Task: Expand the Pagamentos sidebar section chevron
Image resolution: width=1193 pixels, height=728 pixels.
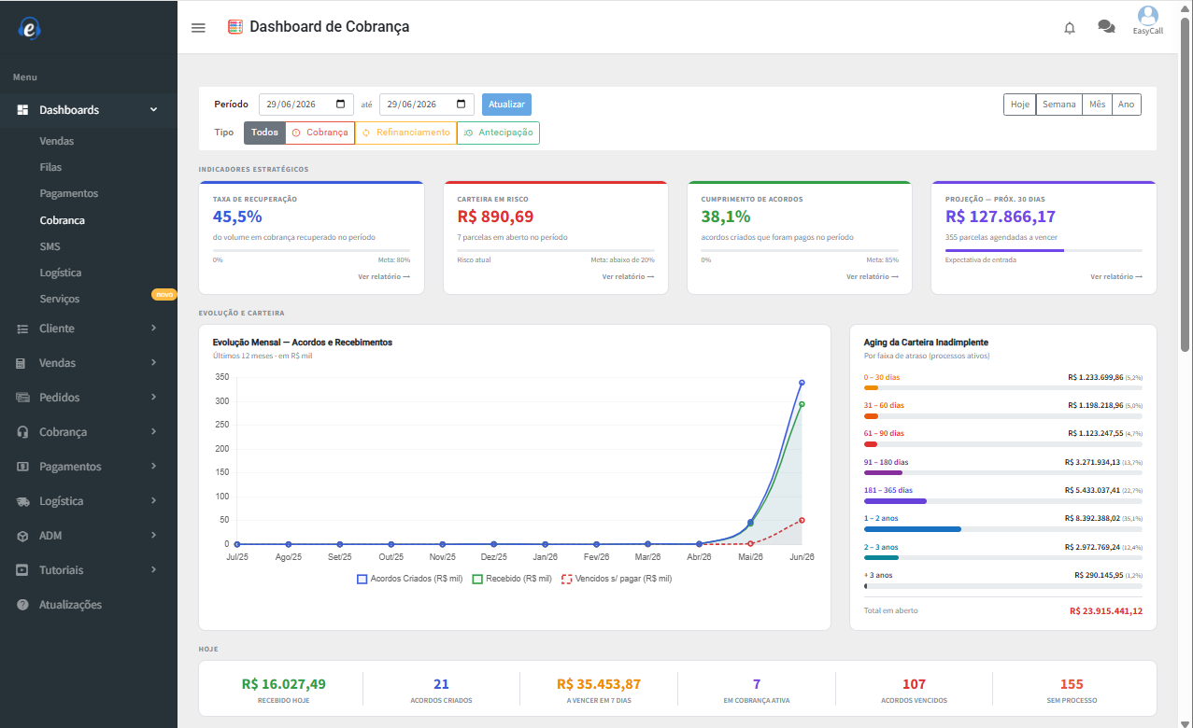Action: 153,466
